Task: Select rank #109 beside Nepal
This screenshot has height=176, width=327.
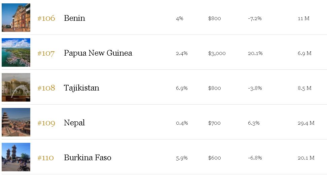Action: tap(46, 123)
